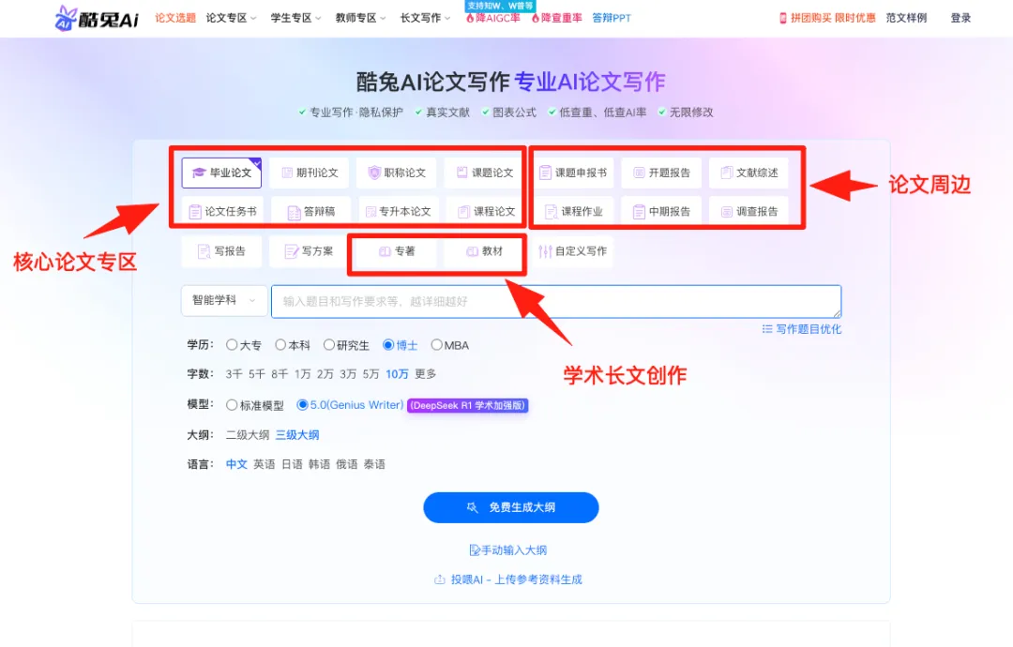This screenshot has width=1013, height=647.
Task: Click 登录 in the top bar
Action: tap(960, 18)
